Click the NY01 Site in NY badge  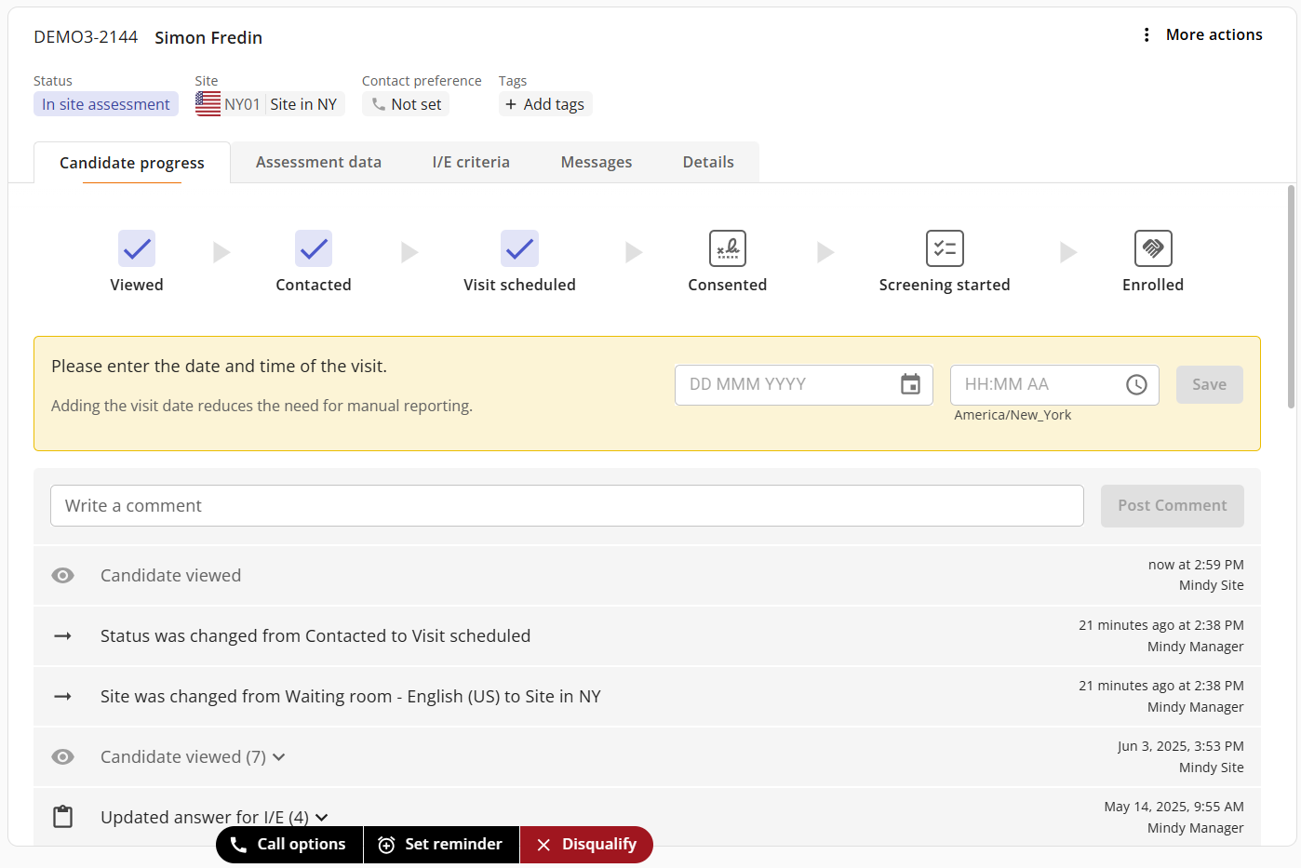click(270, 104)
